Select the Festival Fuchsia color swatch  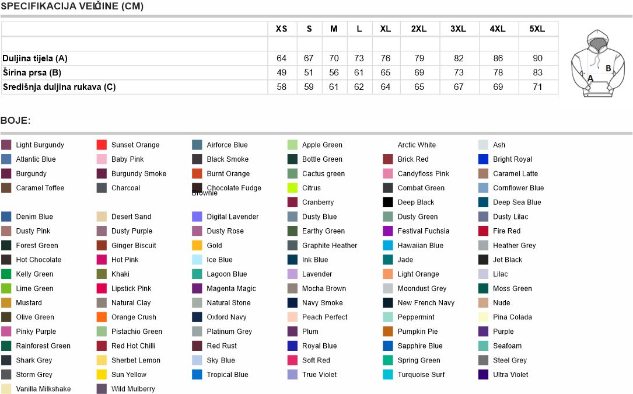coord(388,231)
